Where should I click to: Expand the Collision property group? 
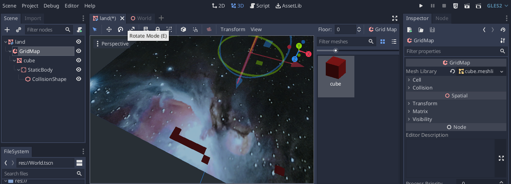pyautogui.click(x=456, y=88)
